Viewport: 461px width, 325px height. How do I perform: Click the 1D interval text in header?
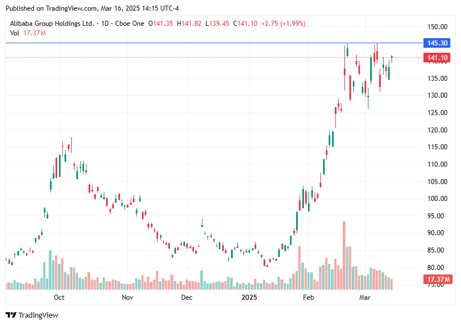click(x=105, y=24)
